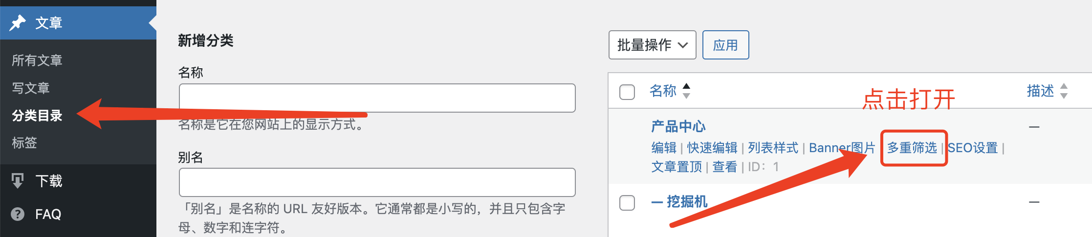
Task: Click the Banner图片 row action link
Action: pos(842,148)
